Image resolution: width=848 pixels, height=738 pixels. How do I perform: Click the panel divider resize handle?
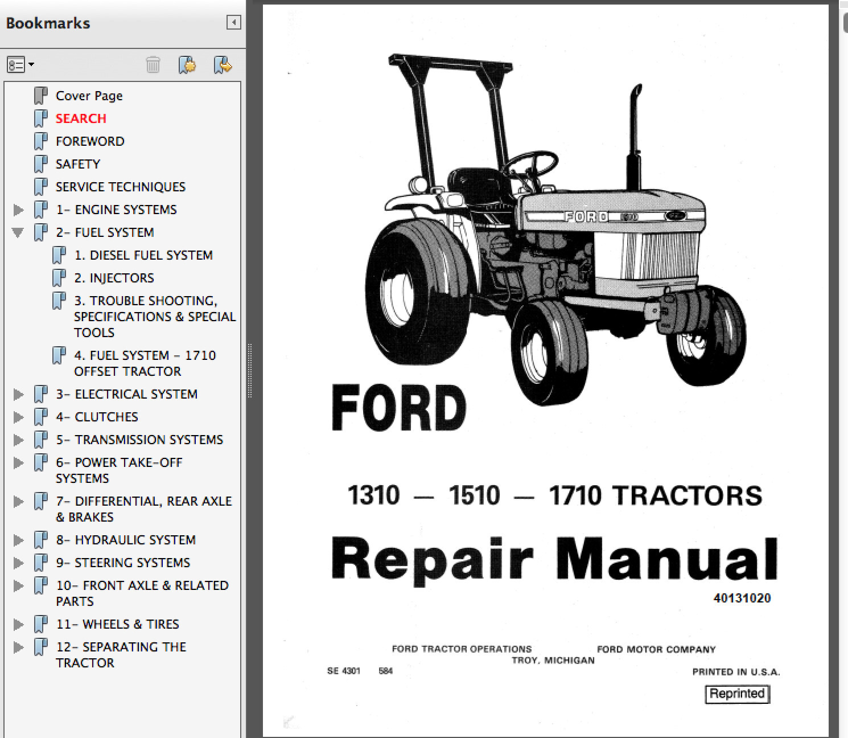pyautogui.click(x=249, y=370)
